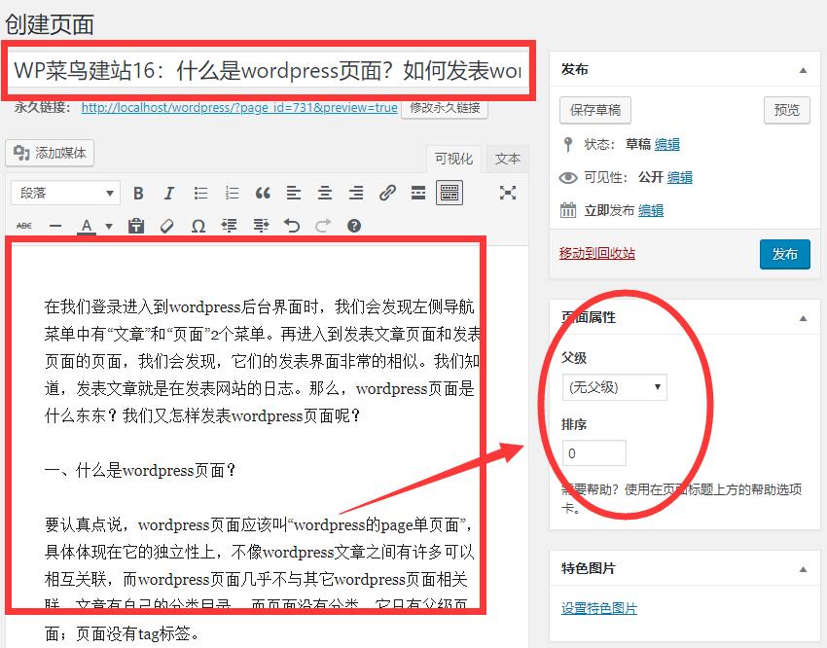Insert a hyperlink
Screen dimensions: 827x648
coord(387,193)
